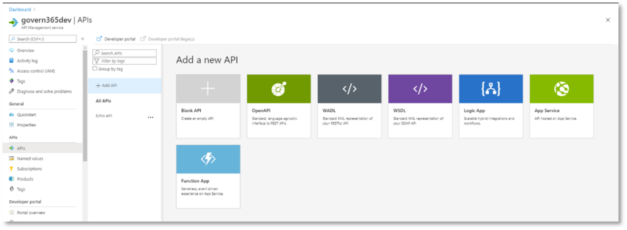Viewport: 627px width, 230px height.
Task: Open the Developer portal link
Action: click(x=119, y=39)
